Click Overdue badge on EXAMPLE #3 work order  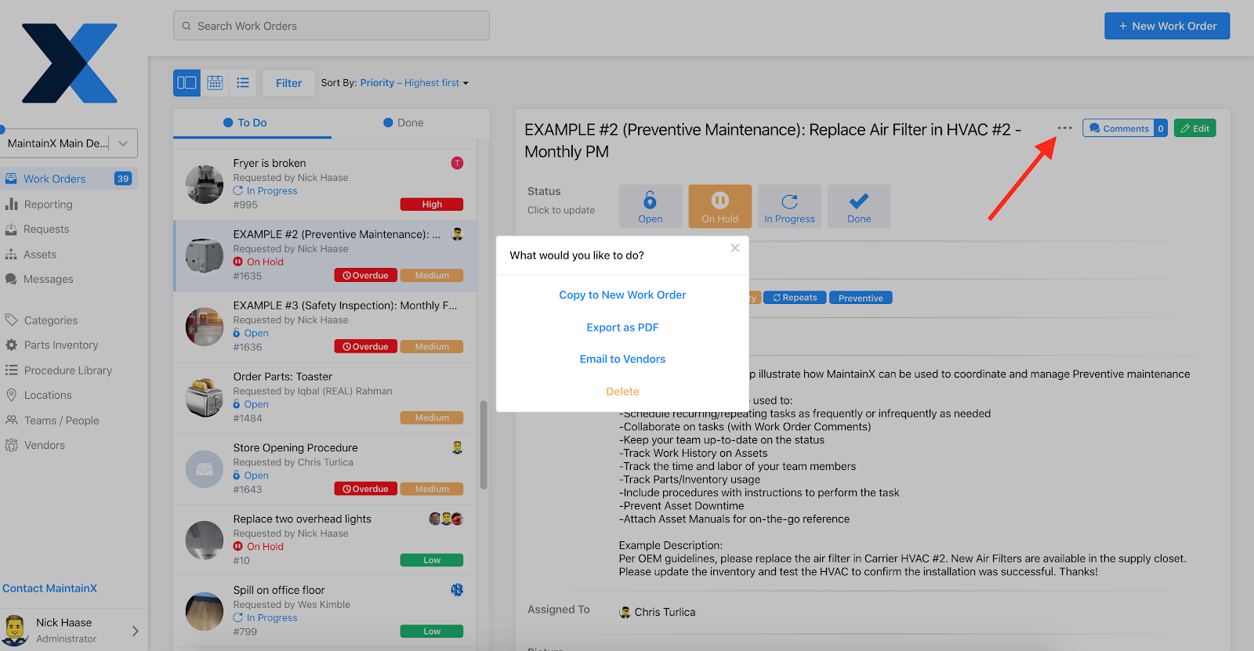click(366, 347)
